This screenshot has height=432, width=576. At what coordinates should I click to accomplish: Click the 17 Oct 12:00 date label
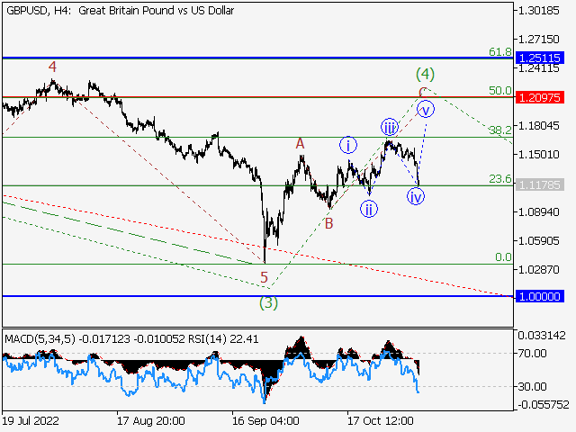click(x=381, y=420)
